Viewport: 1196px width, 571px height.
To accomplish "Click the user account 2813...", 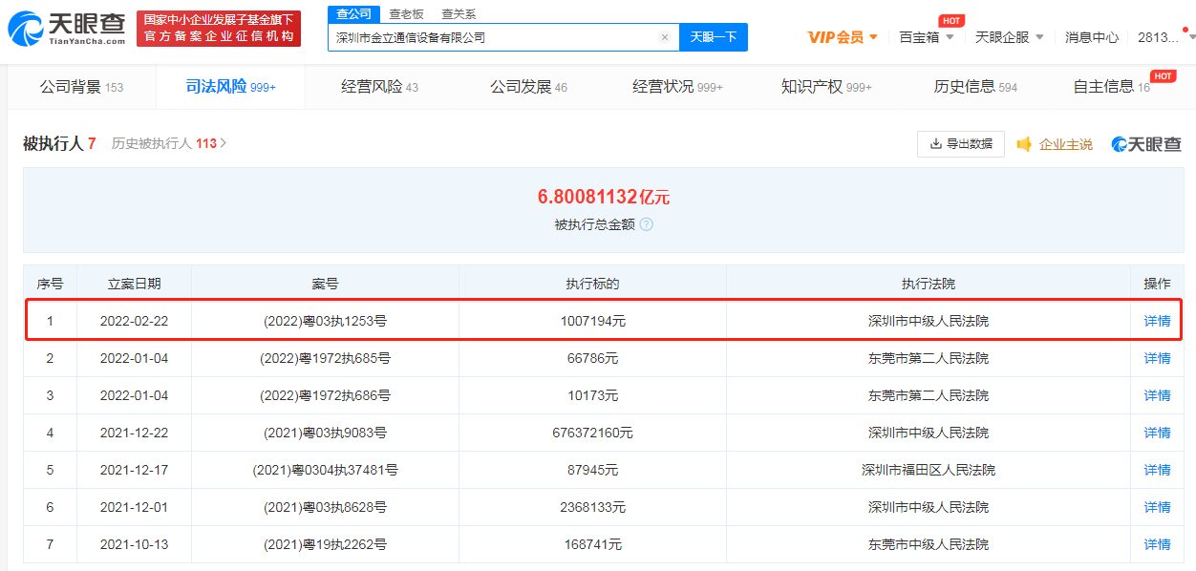I will pos(1159,37).
